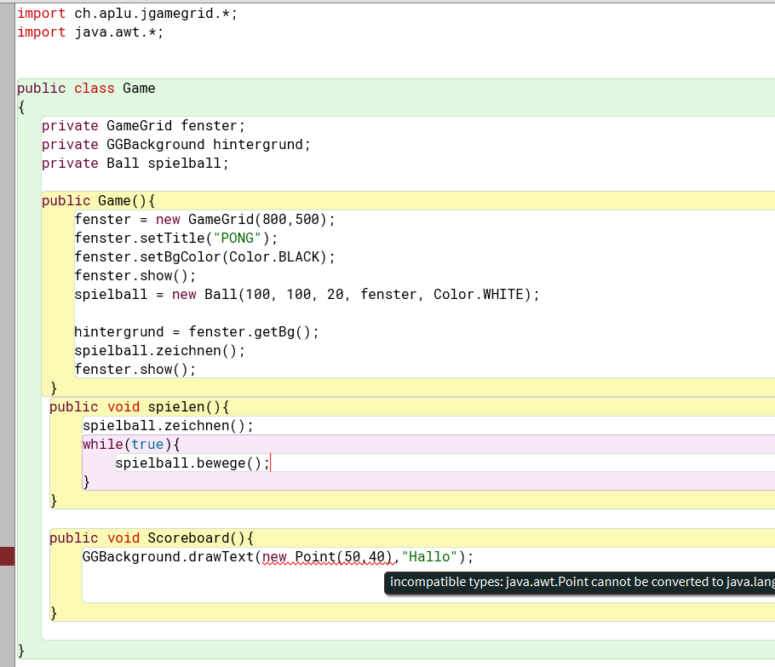Viewport: 775px width, 667px height.
Task: Click 'spielball.zeichnen();' inside the spielen method
Action: click(168, 426)
